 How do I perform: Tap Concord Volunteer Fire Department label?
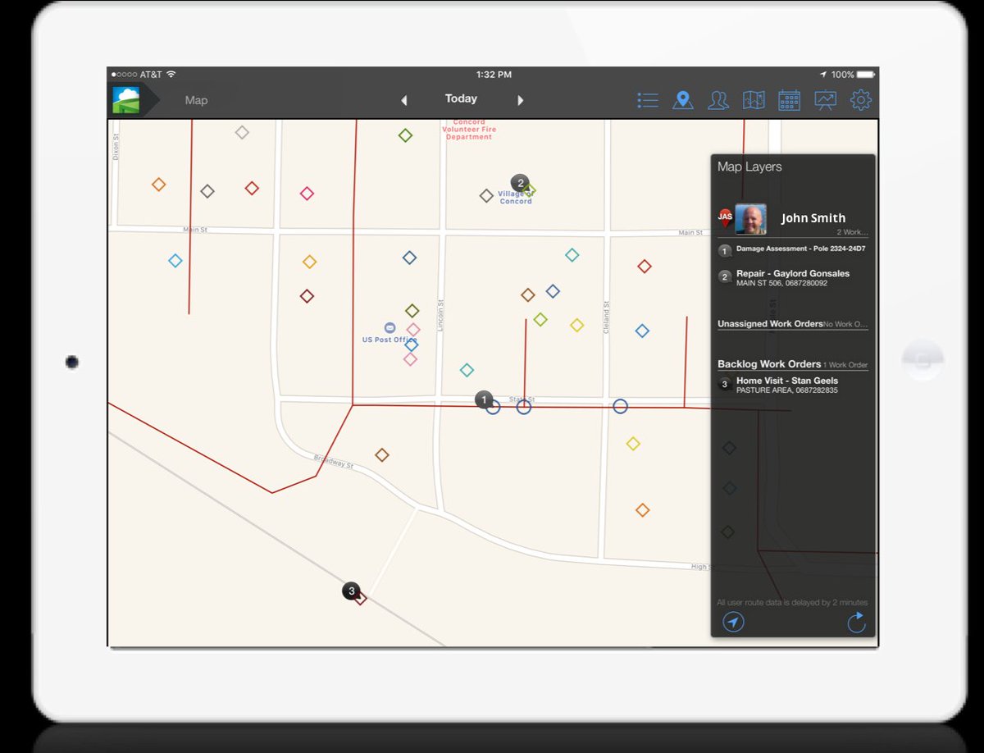tap(469, 130)
